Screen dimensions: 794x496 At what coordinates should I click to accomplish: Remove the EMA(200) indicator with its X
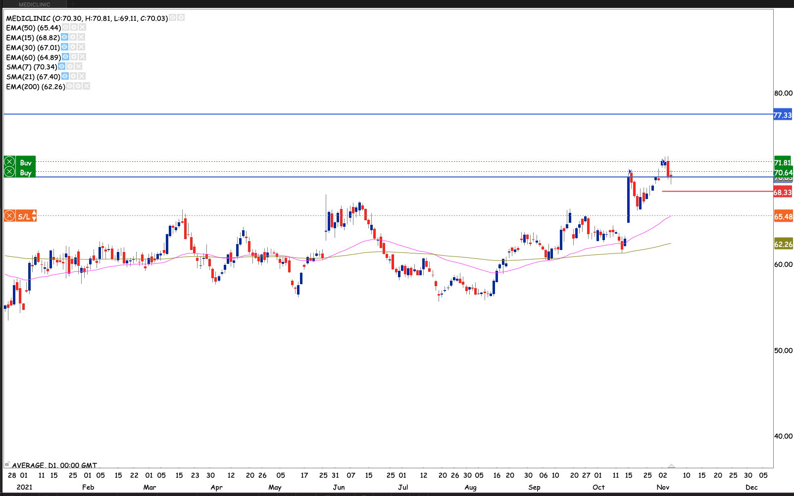[x=87, y=86]
